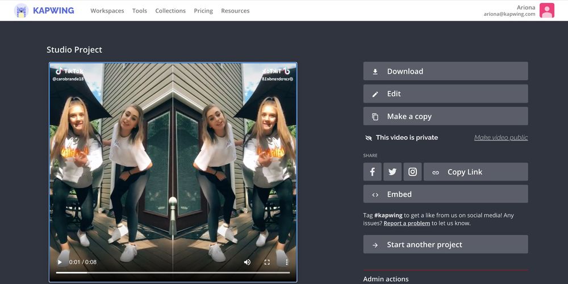Image resolution: width=568 pixels, height=284 pixels.
Task: Share to Twitter
Action: click(392, 172)
